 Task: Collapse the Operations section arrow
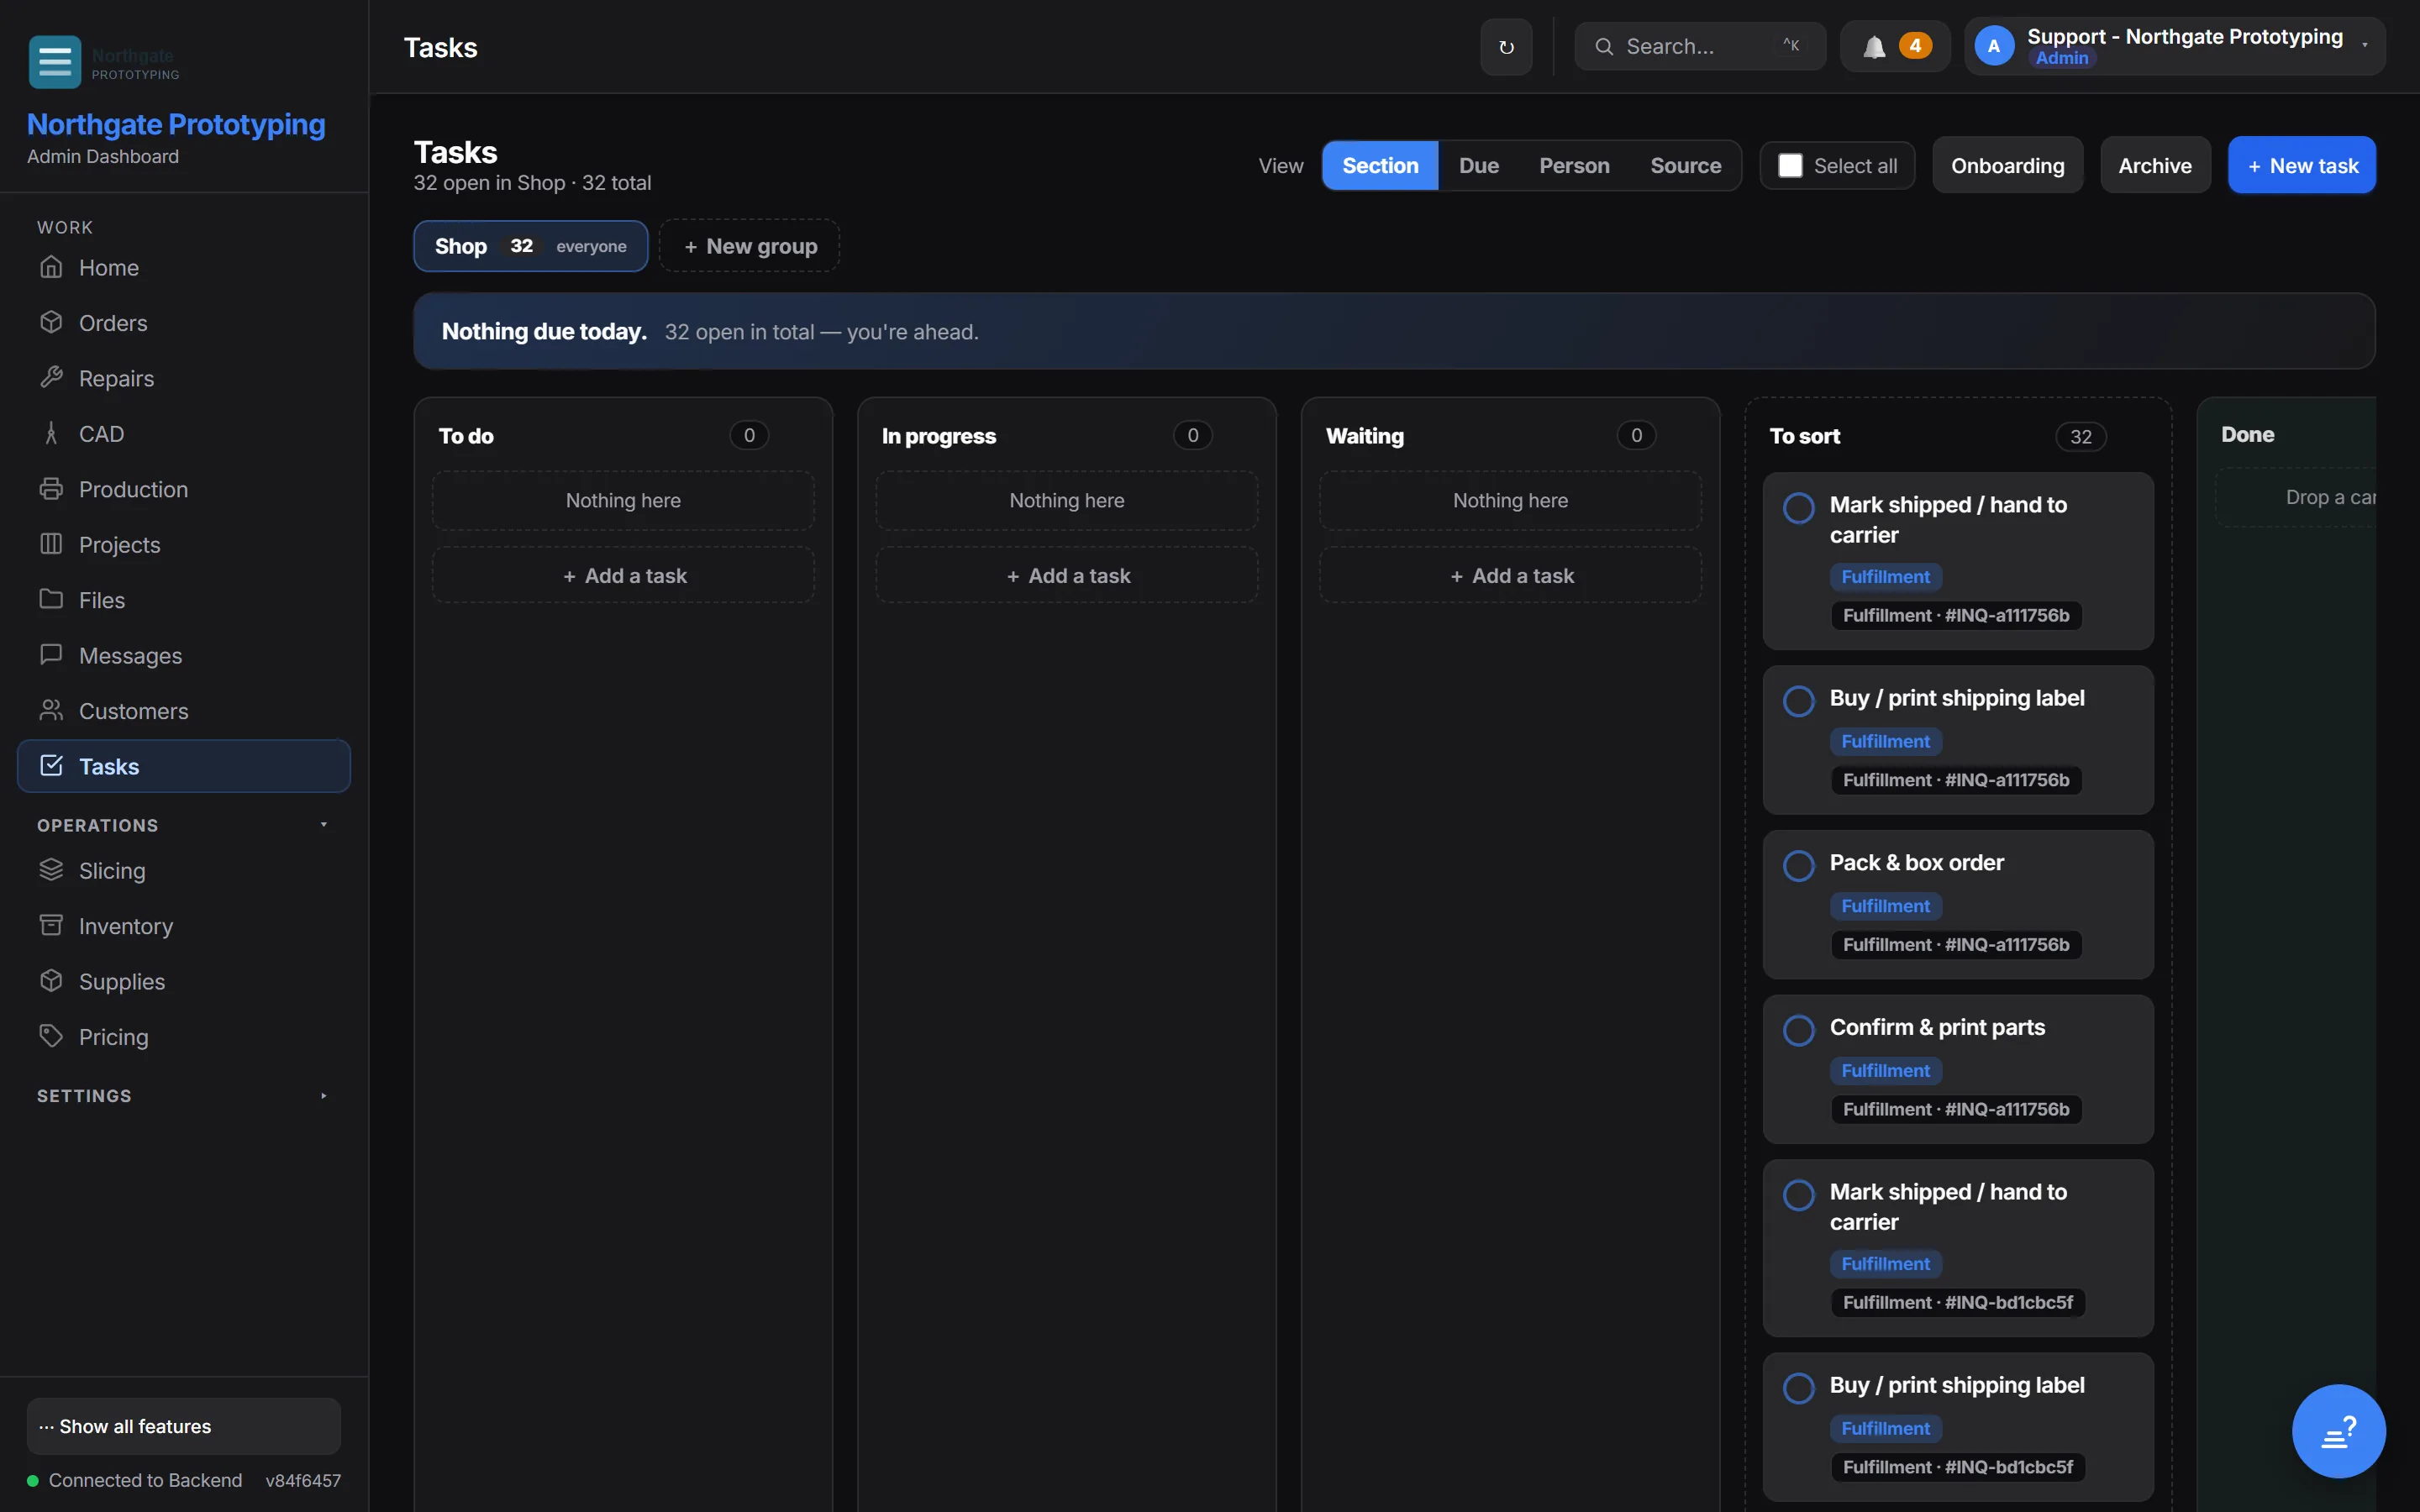point(324,825)
